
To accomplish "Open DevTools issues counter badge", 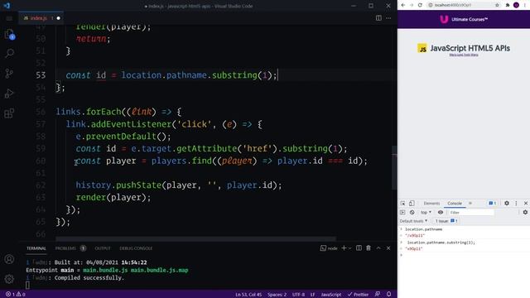I will [492, 204].
